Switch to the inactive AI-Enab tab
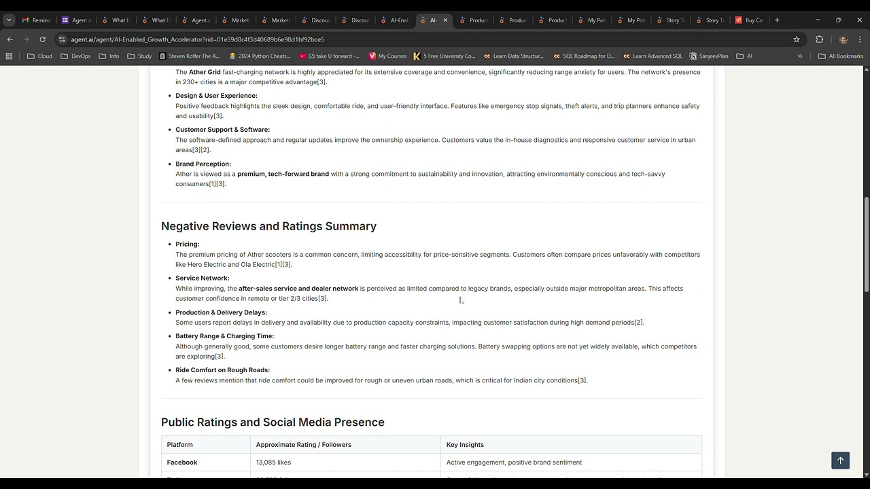 point(394,20)
